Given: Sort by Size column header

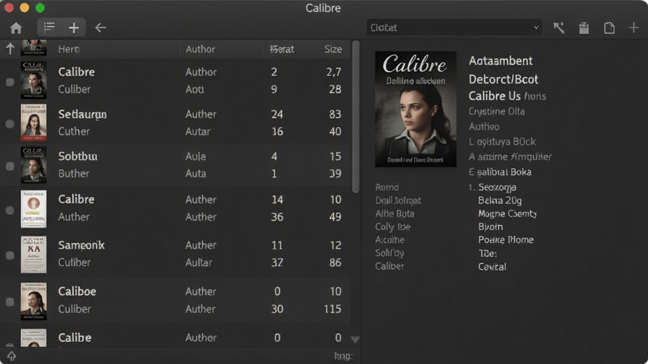Looking at the screenshot, I should pos(333,49).
